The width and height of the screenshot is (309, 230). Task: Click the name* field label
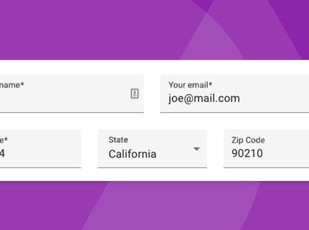12,85
